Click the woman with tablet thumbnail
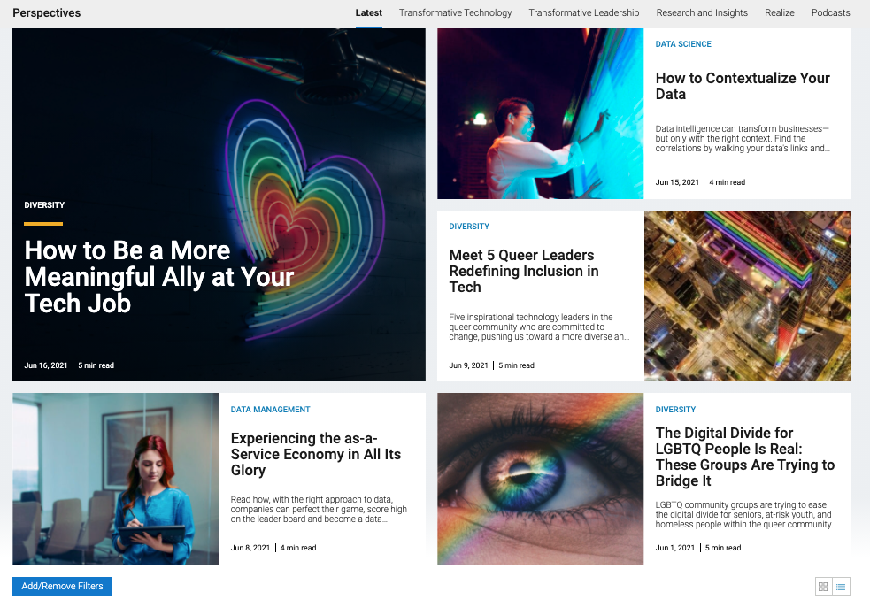Screen dimensions: 870x615 tap(115, 478)
